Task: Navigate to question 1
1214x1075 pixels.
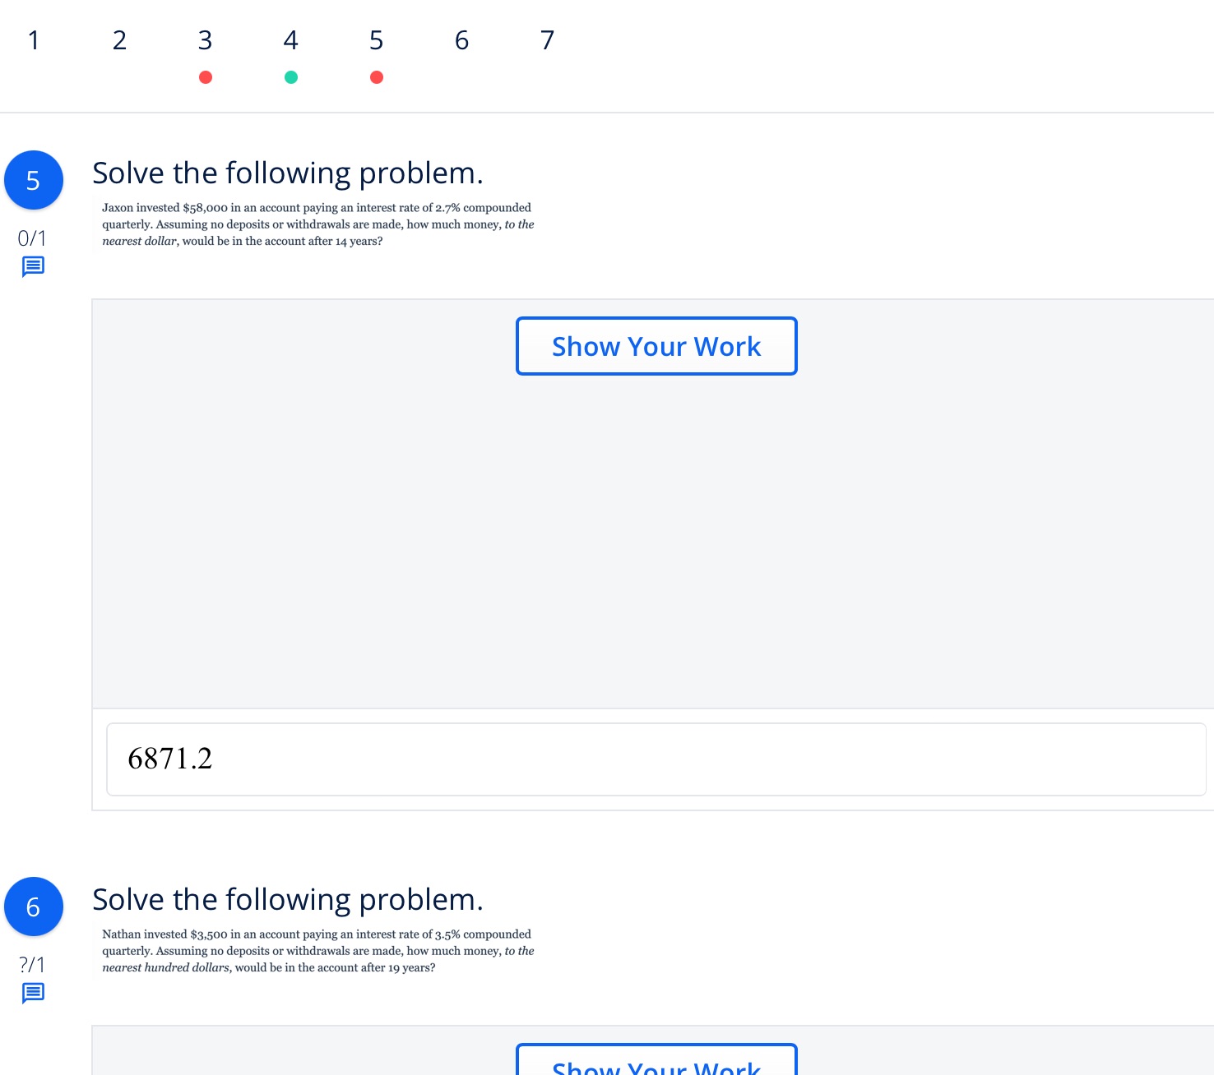Action: (34, 39)
